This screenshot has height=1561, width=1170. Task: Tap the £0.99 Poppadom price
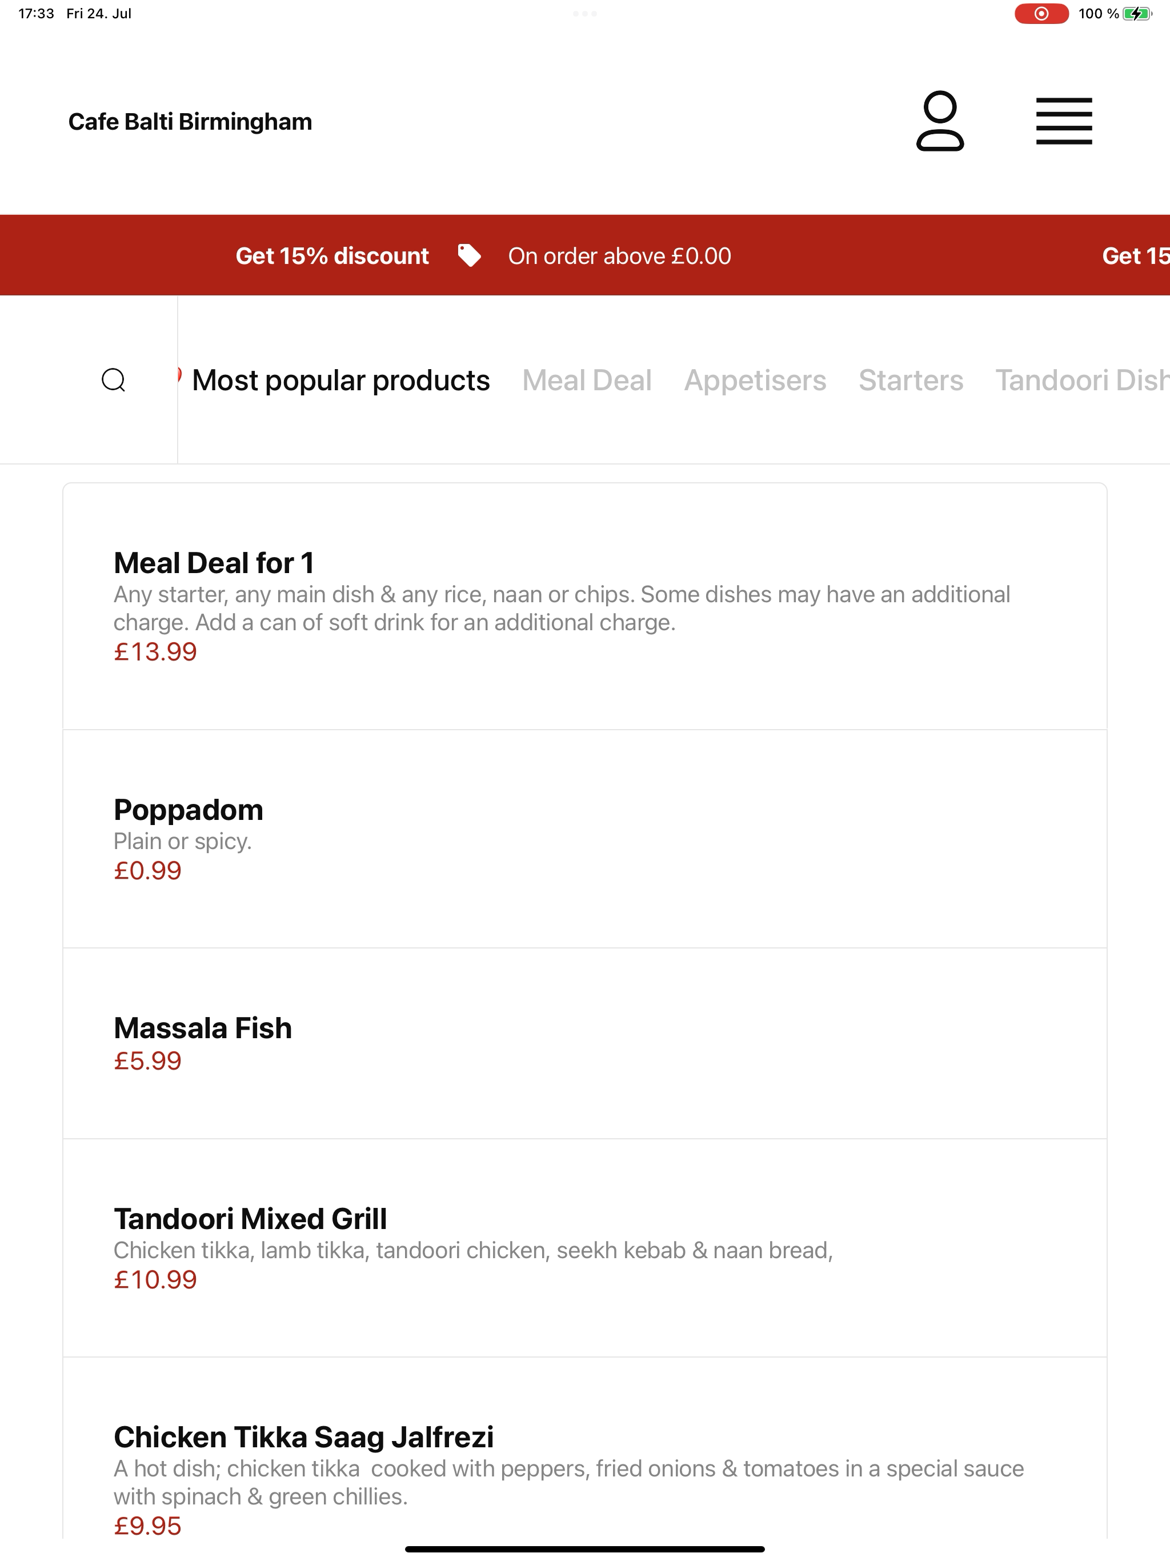pos(147,870)
